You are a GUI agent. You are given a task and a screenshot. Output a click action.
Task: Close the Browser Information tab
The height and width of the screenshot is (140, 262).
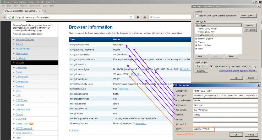(40, 11)
